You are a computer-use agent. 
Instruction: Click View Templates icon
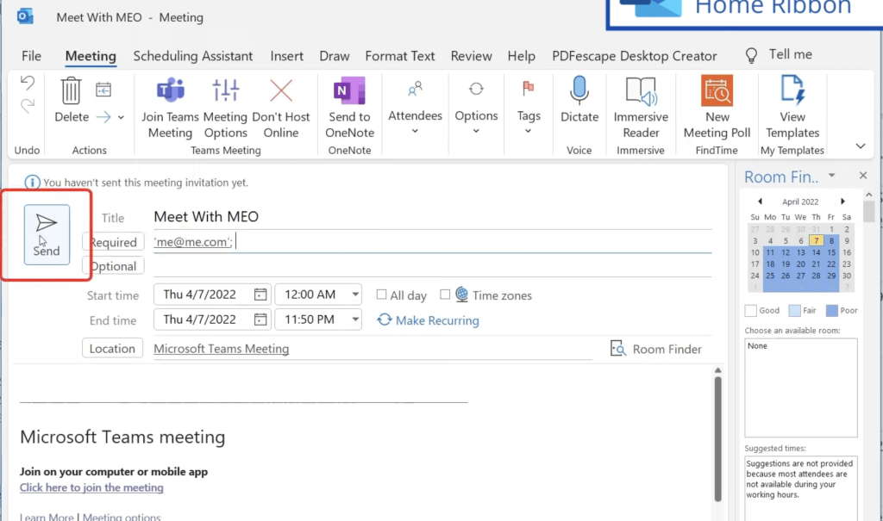(x=792, y=90)
